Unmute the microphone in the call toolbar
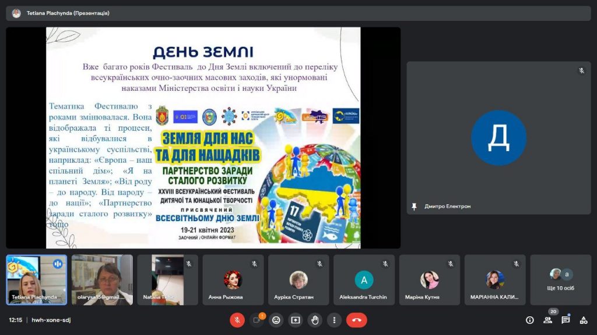 pos(237,320)
